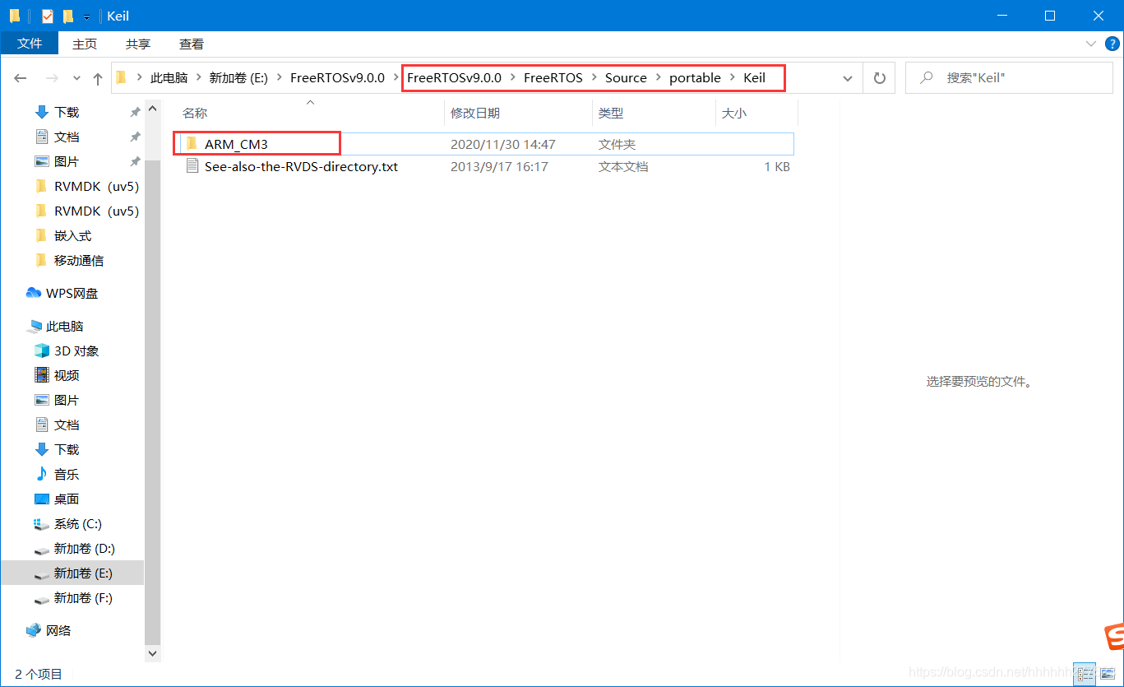Open the recent locations dropdown arrow
This screenshot has height=687, width=1124.
click(x=77, y=79)
